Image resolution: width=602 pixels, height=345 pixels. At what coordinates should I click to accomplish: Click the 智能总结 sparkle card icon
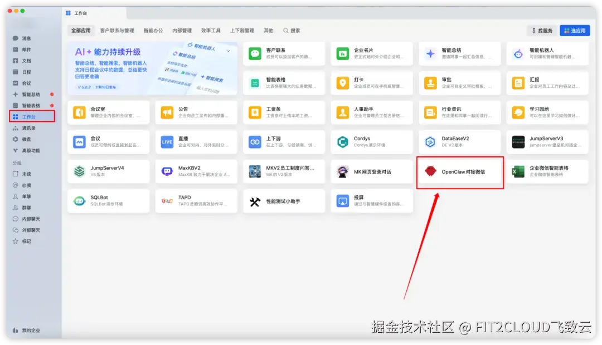point(430,53)
